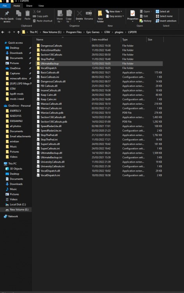Select SpeedRadarLite.ini file
This screenshot has width=184, height=293.
(51, 131)
